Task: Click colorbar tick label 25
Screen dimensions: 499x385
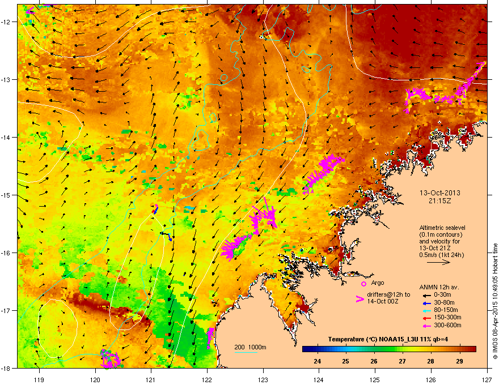Action: tap(345, 361)
